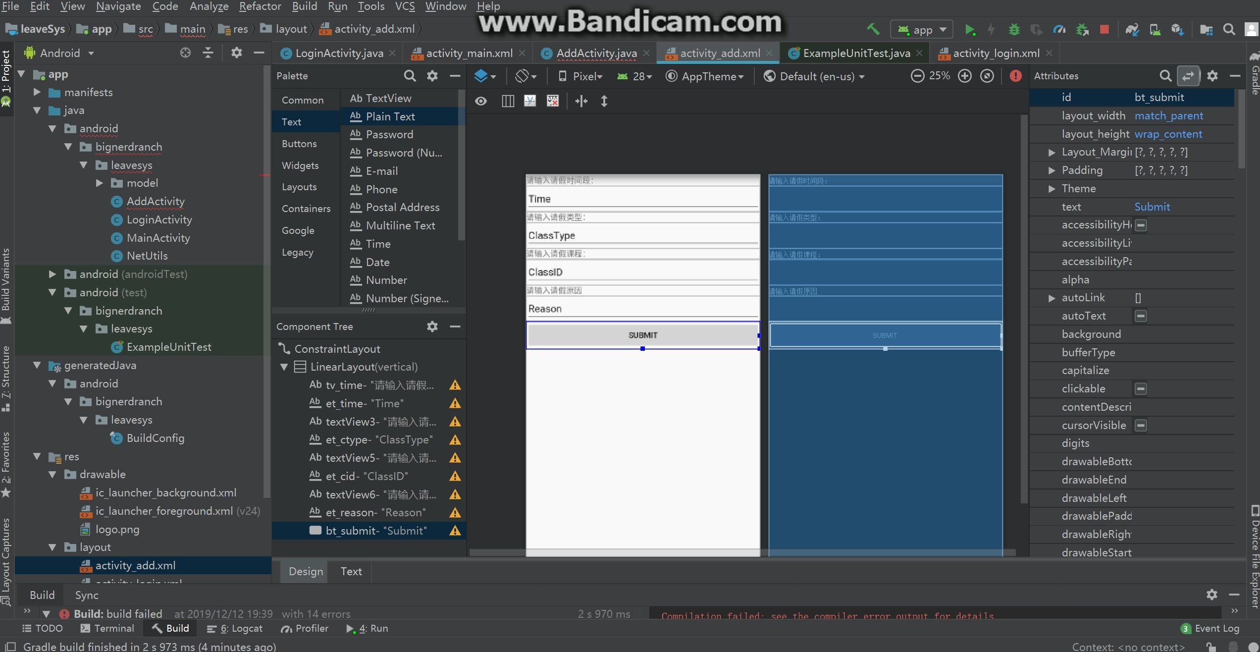Switch to the Sync tab in Build
Screen dimensions: 1260x652
point(87,595)
